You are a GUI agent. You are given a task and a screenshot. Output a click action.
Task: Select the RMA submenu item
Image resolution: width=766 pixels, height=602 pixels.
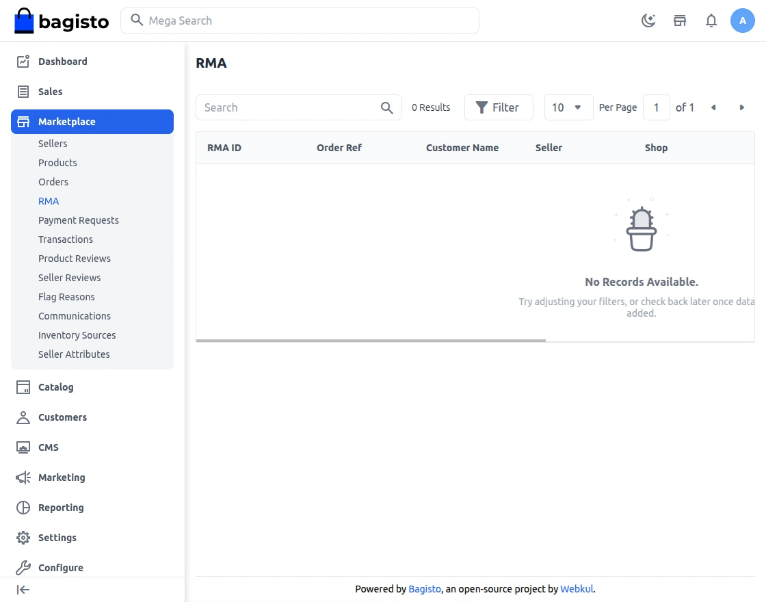pos(49,201)
